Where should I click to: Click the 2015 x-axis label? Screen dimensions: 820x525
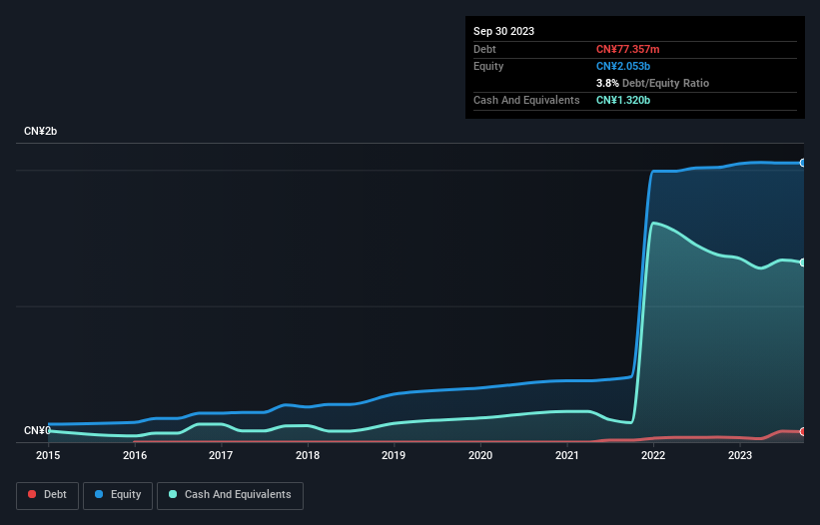[48, 455]
